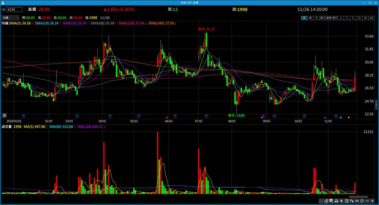This screenshot has height=205, width=379.
Task: Toggle the eye visibility icon in bottom toolbar
Action: tap(357, 201)
